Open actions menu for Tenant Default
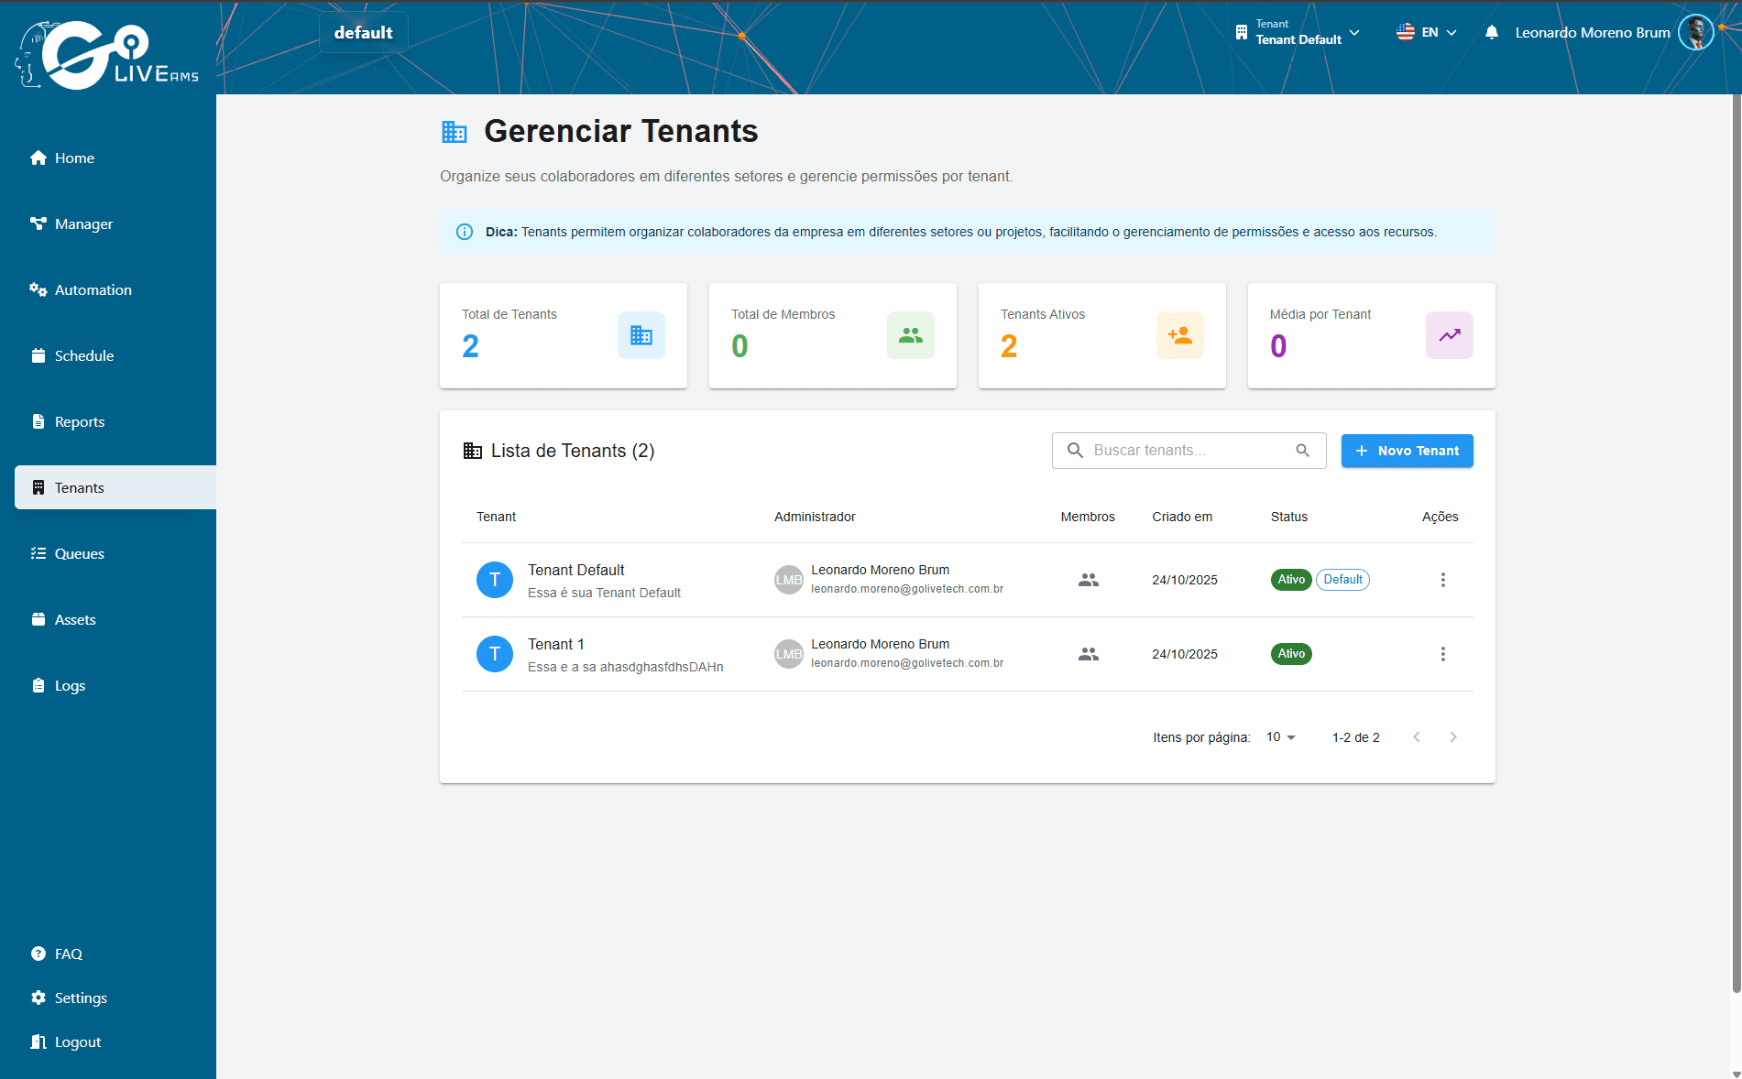 tap(1442, 580)
